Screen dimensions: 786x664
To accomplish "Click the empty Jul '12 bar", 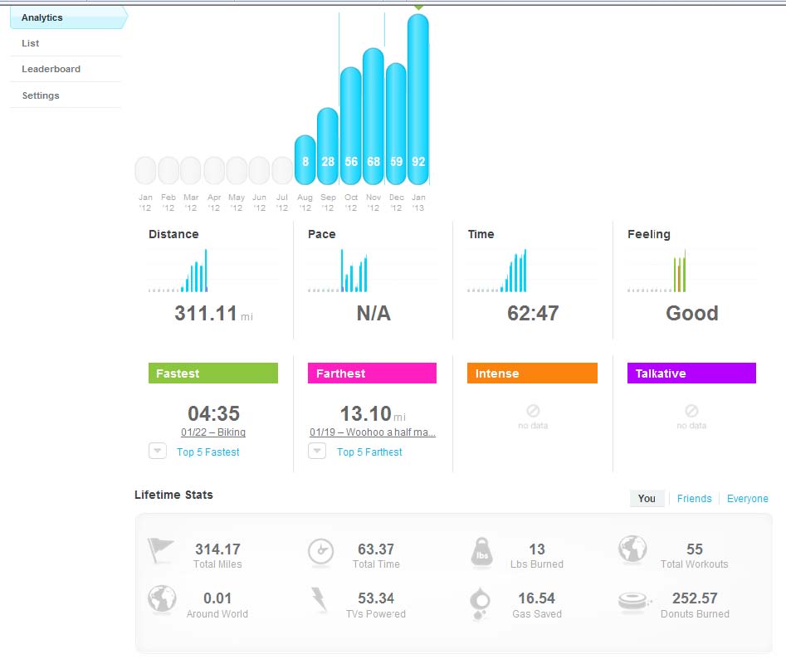I will 282,170.
